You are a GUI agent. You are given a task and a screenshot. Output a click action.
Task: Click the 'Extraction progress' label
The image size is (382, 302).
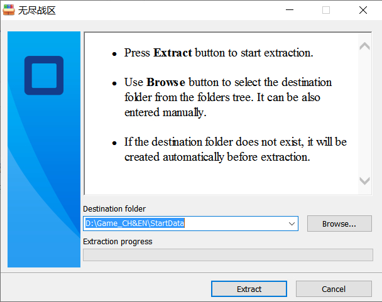pyautogui.click(x=117, y=242)
